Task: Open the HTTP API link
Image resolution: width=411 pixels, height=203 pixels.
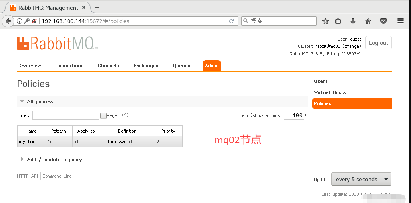Action: tap(28, 176)
